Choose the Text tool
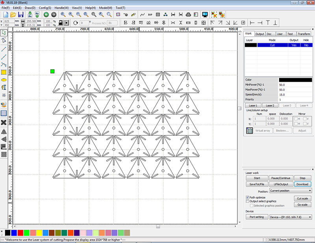This screenshot has width=315, height=243. [x=4, y=87]
